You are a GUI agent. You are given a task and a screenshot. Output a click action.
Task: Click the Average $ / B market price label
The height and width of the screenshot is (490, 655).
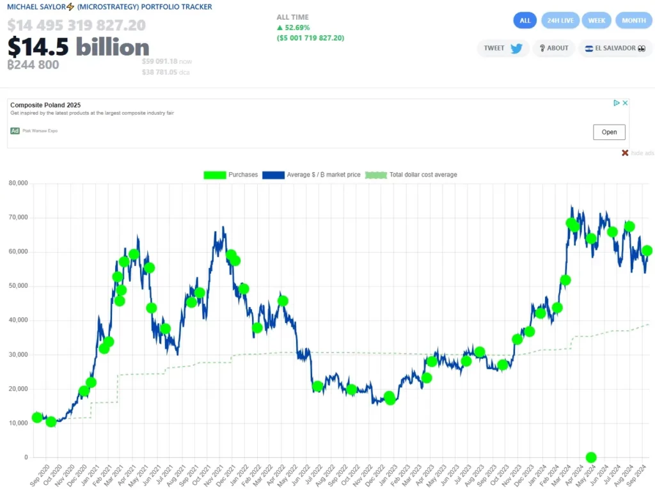tap(323, 175)
